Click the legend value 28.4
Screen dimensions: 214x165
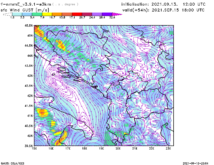[102, 17]
